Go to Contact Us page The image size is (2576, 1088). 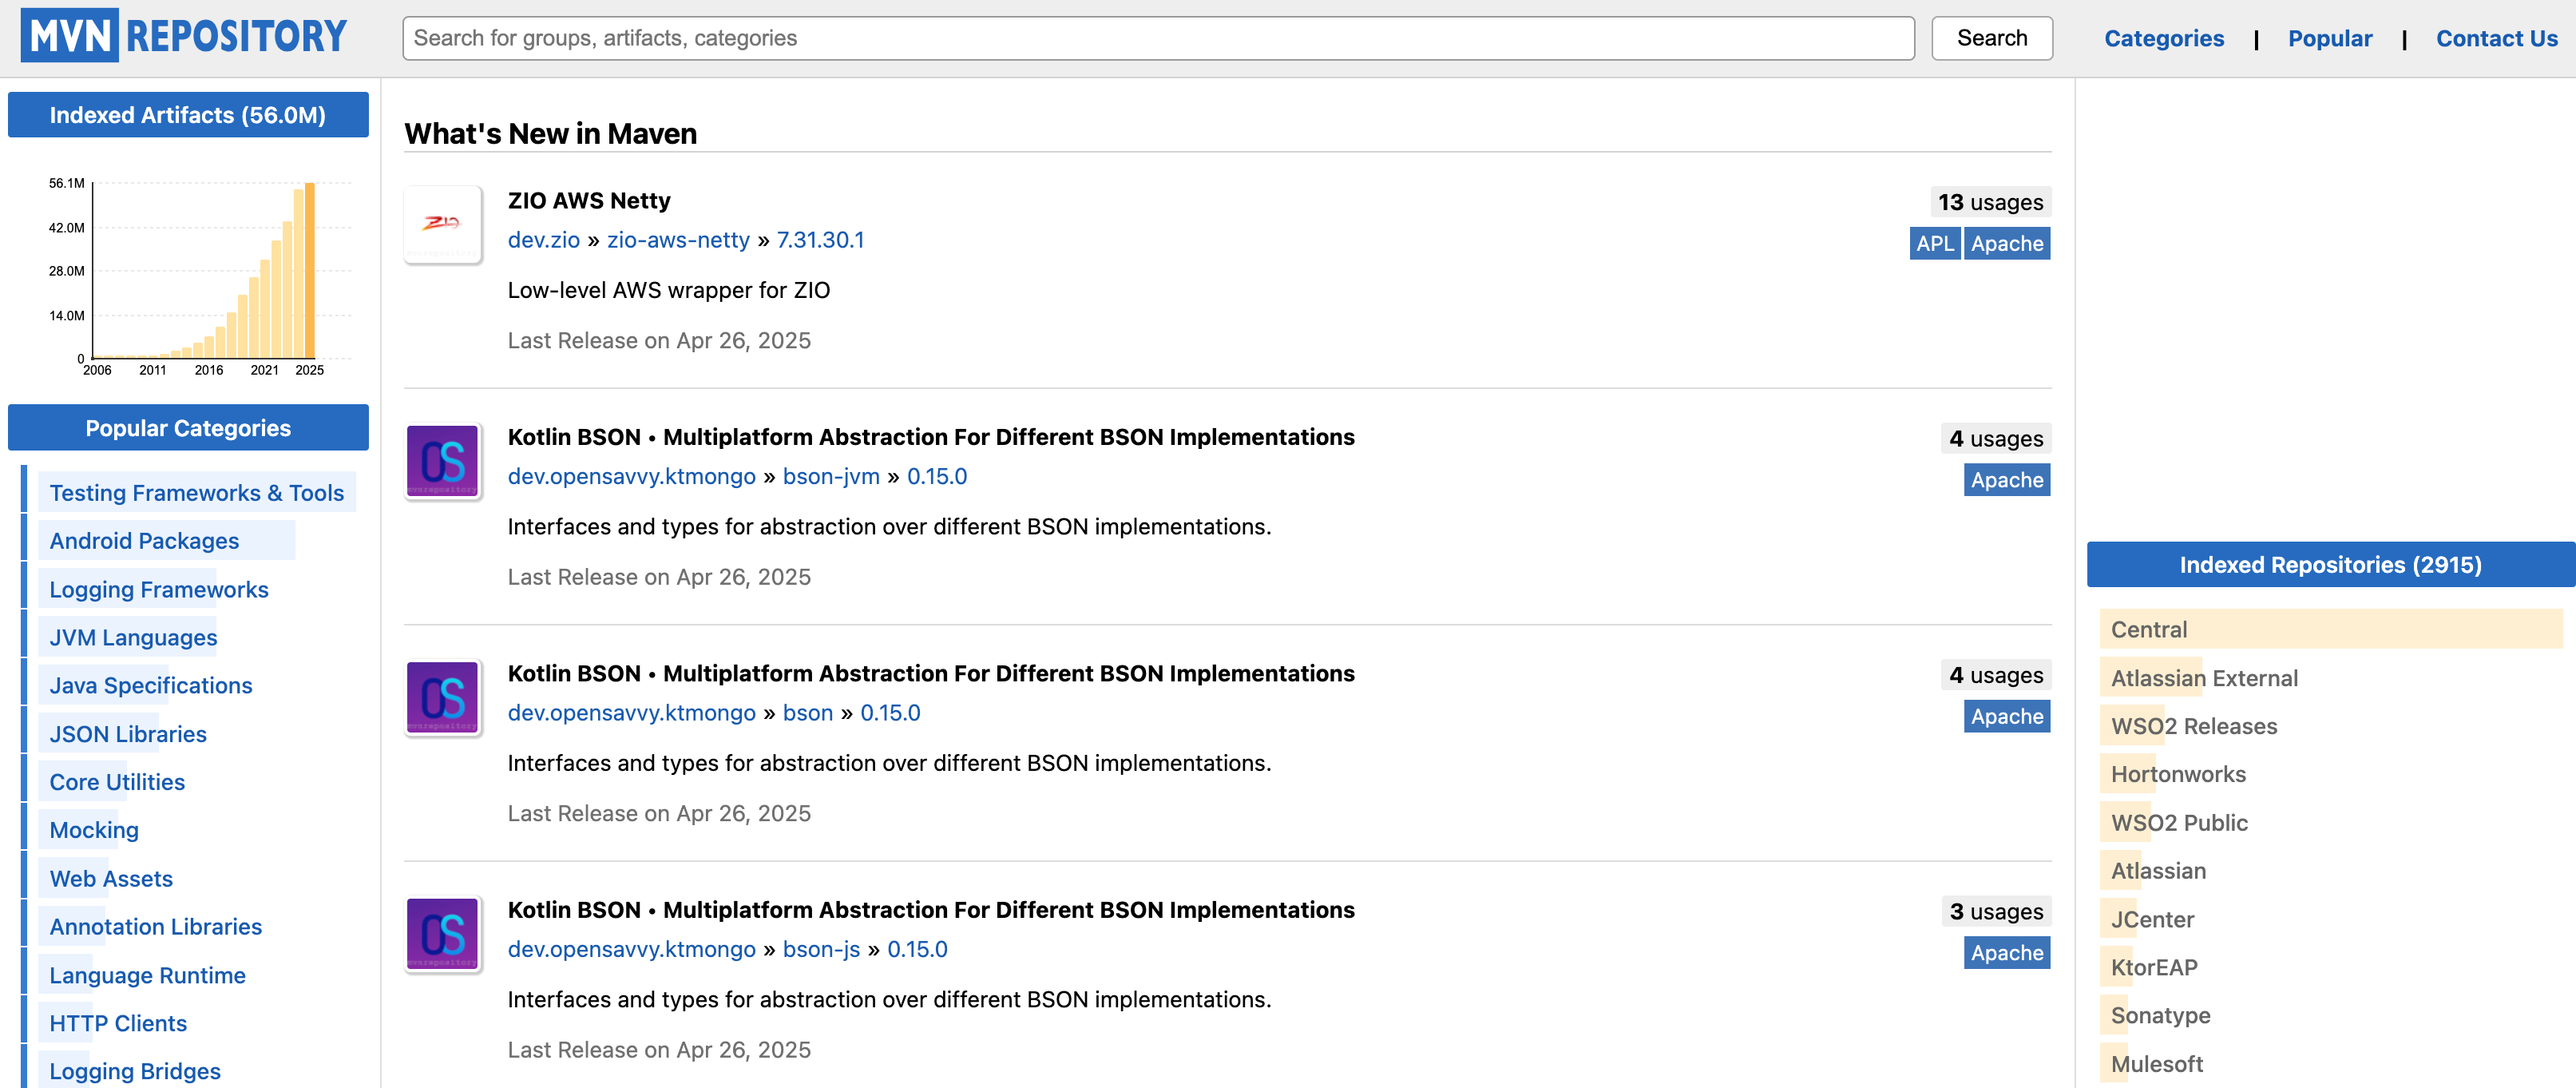(x=2495, y=38)
